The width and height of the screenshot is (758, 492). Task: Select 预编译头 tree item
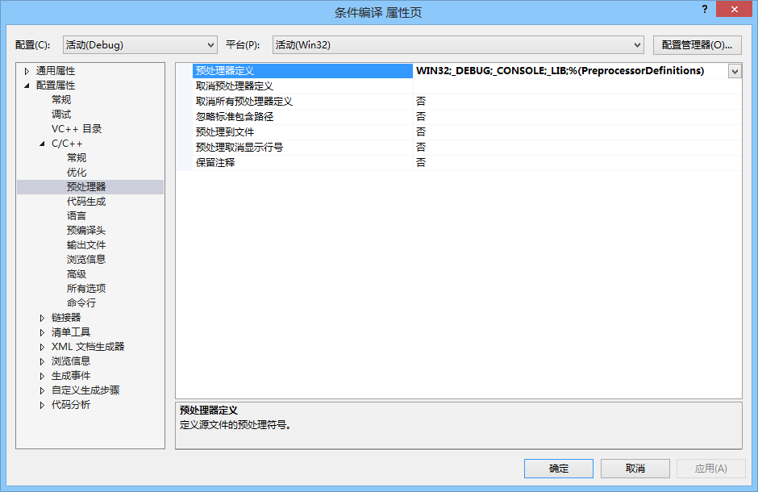86,231
